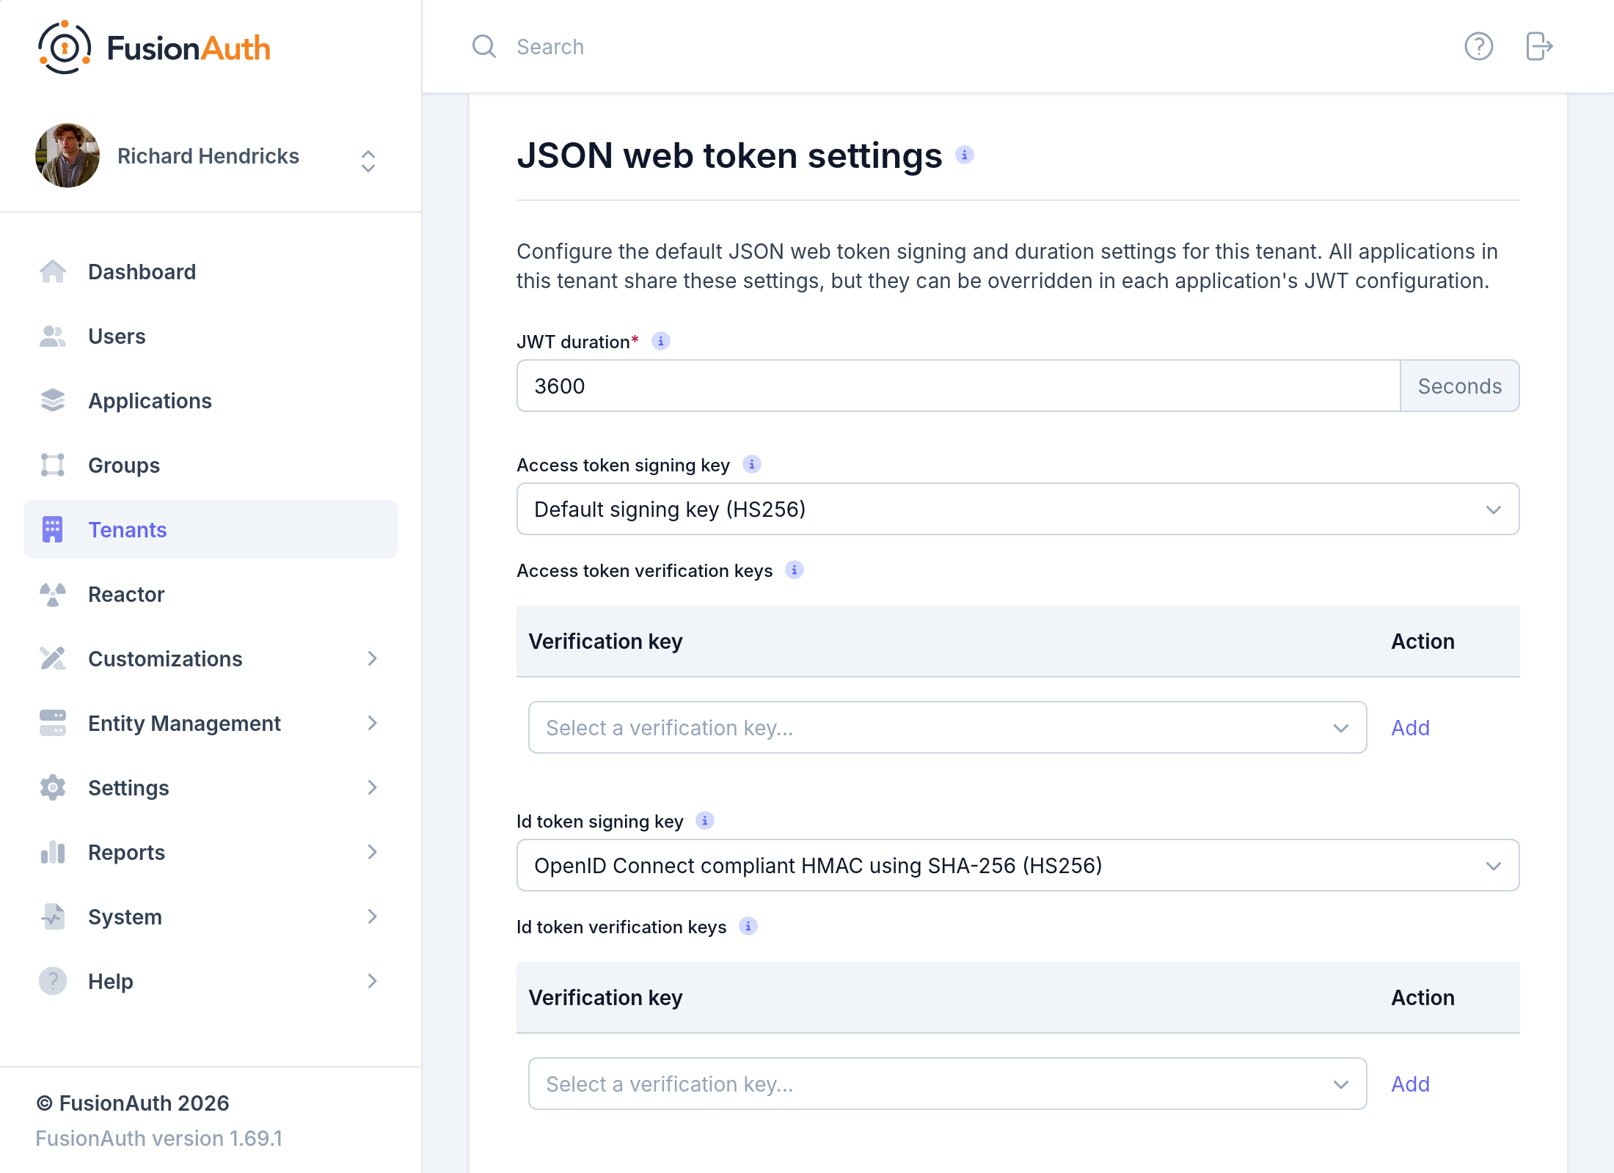1614x1173 pixels.
Task: Click the Applications stack icon
Action: (x=53, y=400)
